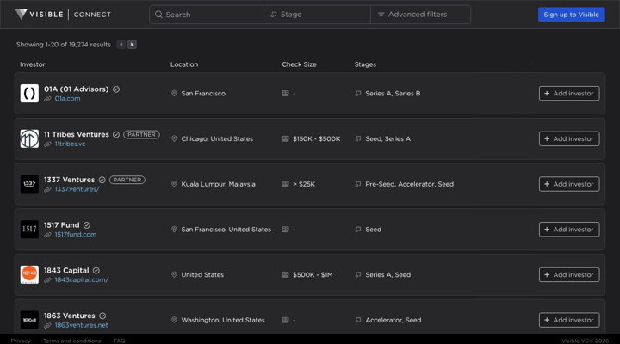This screenshot has height=344, width=620.
Task: Open the 01a.com website link
Action: [x=67, y=99]
